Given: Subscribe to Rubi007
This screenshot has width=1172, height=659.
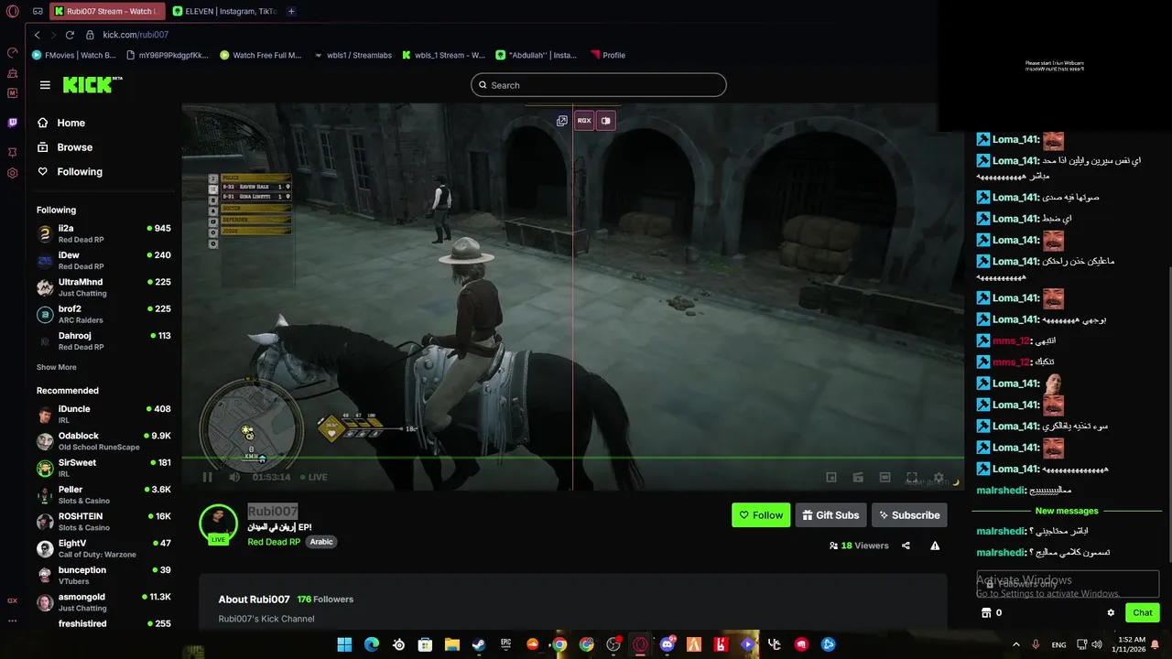Looking at the screenshot, I should 908,515.
